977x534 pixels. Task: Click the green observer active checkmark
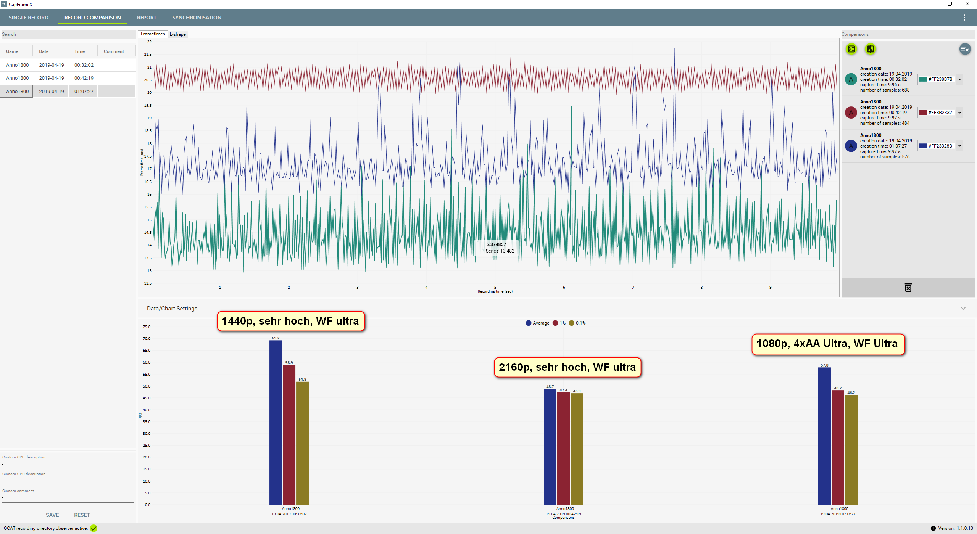coord(94,528)
